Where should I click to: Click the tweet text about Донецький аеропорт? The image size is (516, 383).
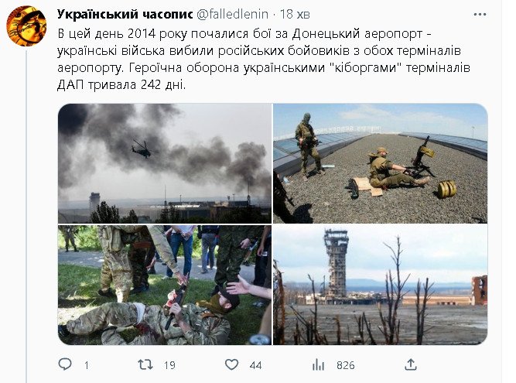263,60
